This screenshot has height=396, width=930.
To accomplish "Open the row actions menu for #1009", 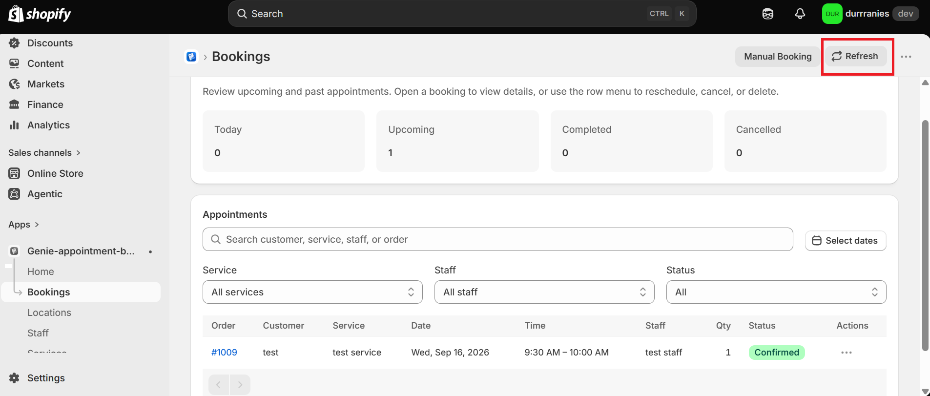I will point(847,353).
